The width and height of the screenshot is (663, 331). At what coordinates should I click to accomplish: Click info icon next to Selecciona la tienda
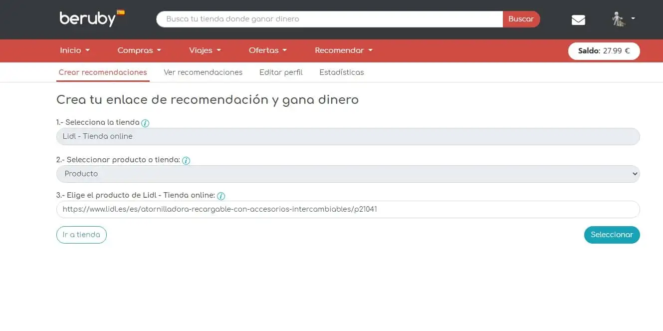coord(145,123)
